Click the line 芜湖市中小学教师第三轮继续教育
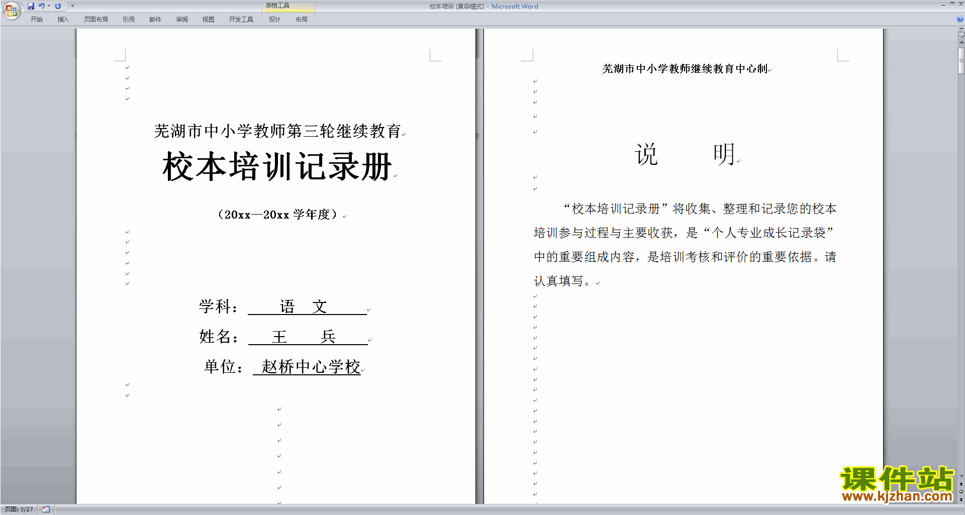Image resolution: width=965 pixels, height=515 pixels. [x=277, y=131]
